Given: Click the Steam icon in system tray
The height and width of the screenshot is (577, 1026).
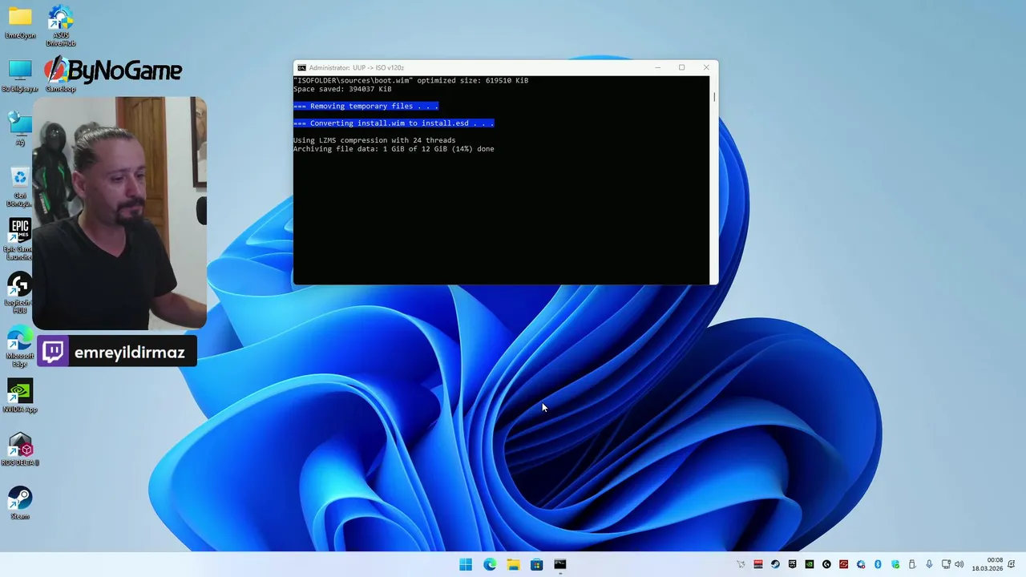Looking at the screenshot, I should point(775,564).
